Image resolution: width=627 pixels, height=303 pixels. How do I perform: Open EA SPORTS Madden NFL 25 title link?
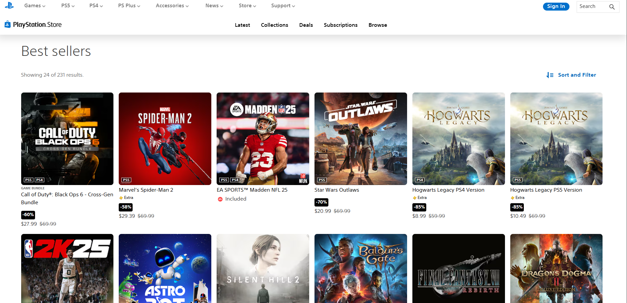click(x=252, y=190)
